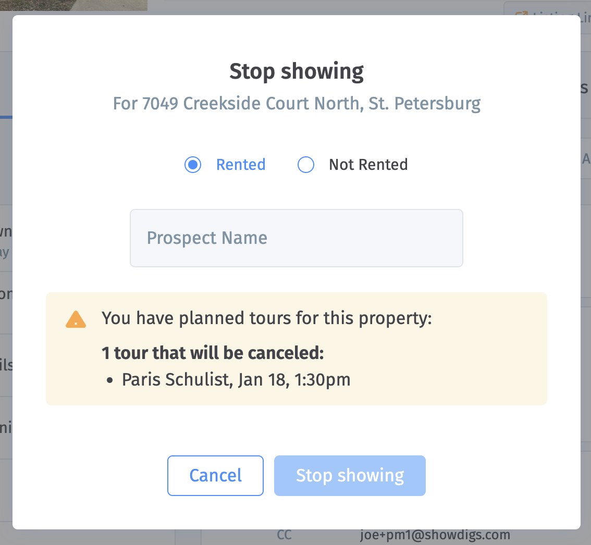Select the Rented radio button
Screen dimensions: 591x545
point(193,165)
